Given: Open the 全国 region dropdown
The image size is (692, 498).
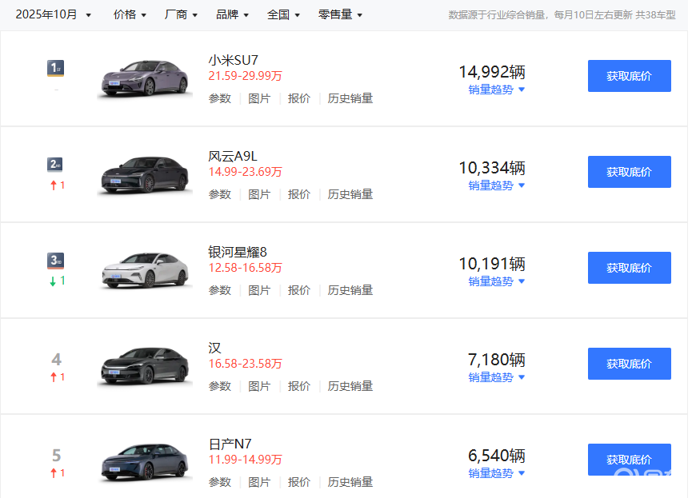Looking at the screenshot, I should [x=283, y=14].
